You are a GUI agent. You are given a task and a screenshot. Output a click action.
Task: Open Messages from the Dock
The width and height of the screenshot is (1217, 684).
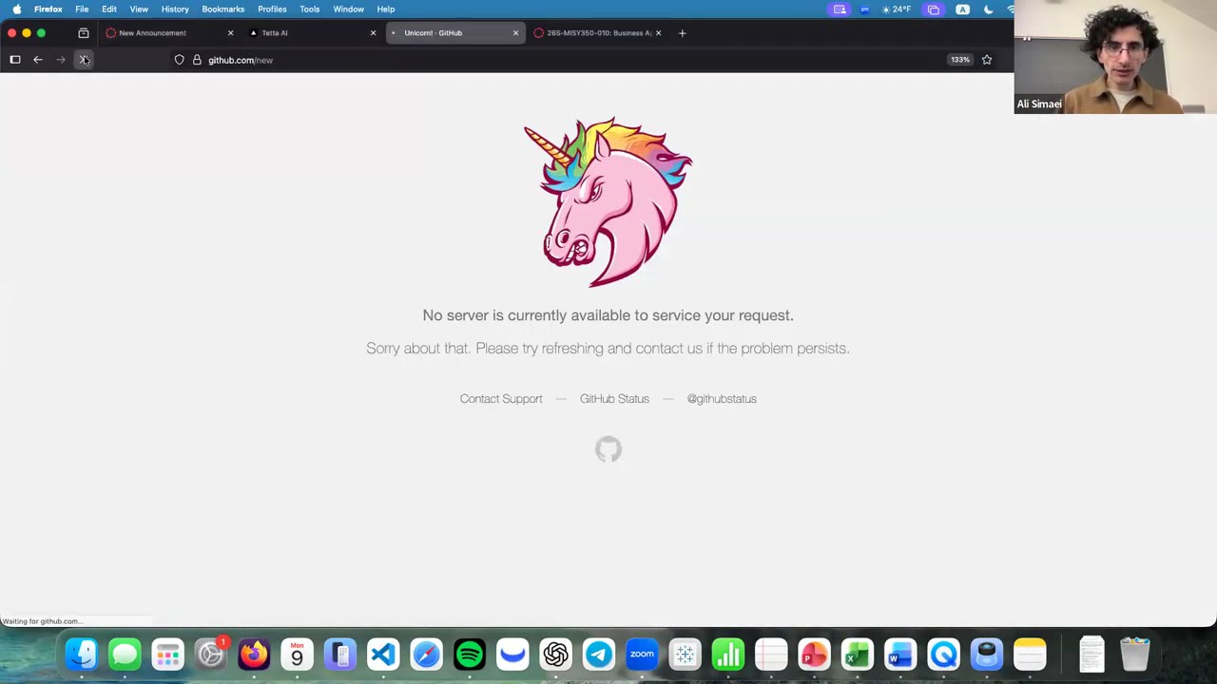pyautogui.click(x=125, y=655)
